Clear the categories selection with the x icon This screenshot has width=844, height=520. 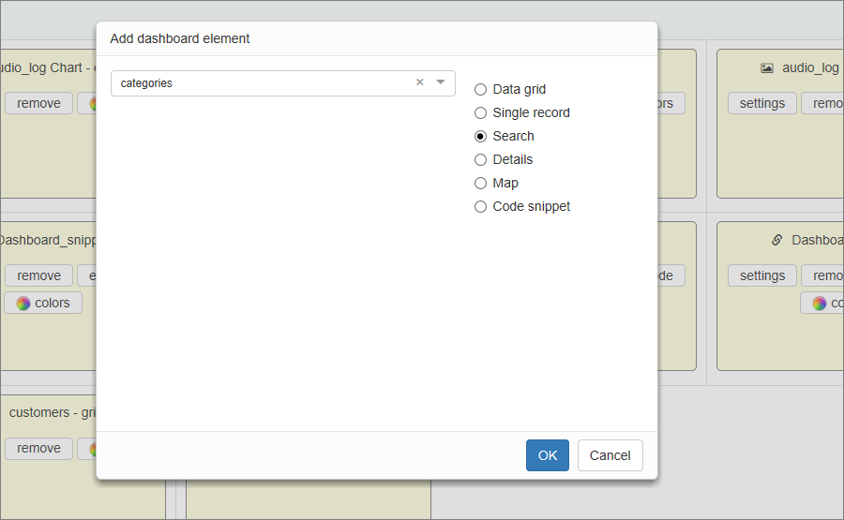tap(420, 82)
